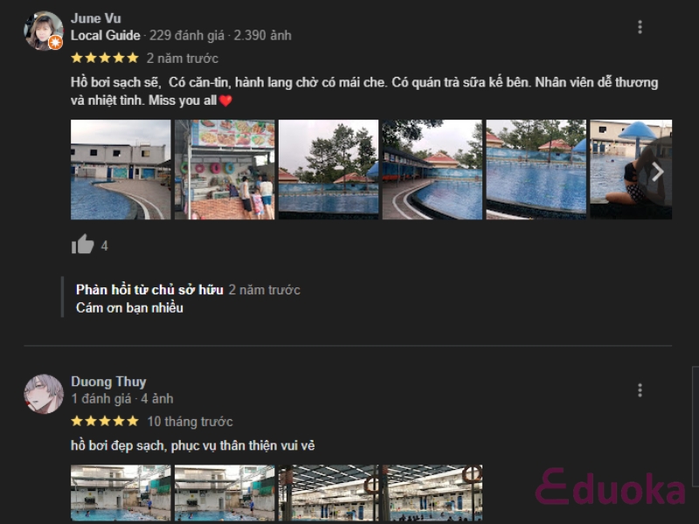
Task: Open the three-dot menu on Duong Thuy's review
Action: 640,390
